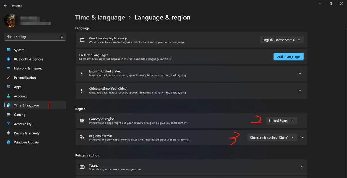Click the Add a language button
347x178 pixels.
coord(288,56)
